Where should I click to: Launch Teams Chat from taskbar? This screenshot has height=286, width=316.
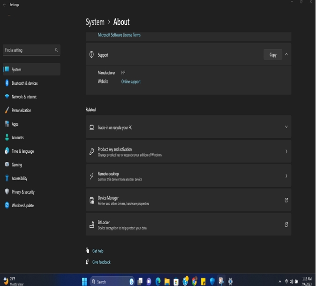149,281
